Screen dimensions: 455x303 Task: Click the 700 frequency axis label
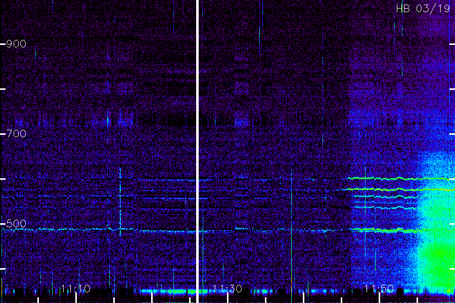click(16, 134)
